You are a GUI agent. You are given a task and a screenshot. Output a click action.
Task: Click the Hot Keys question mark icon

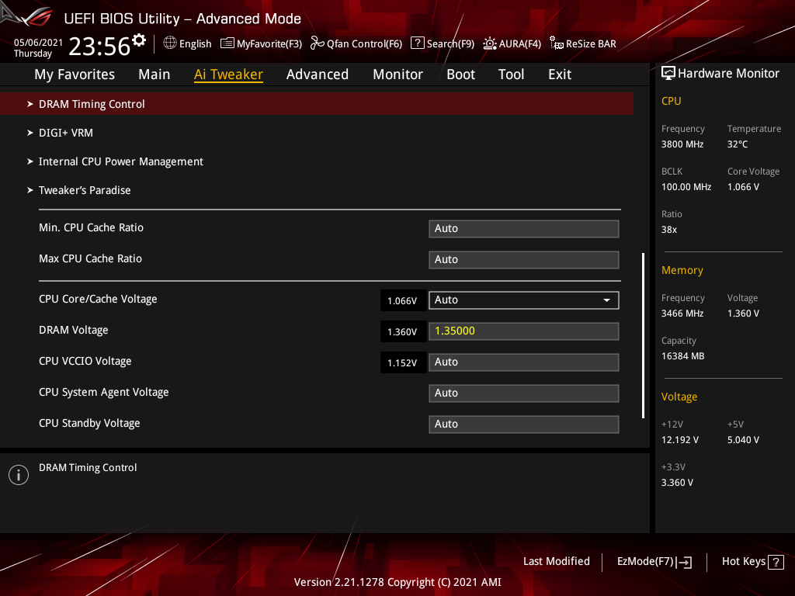coord(776,562)
